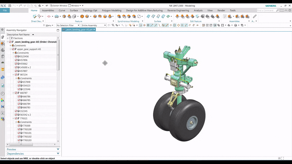Expand the Dependencies panel chevron

tap(58, 154)
